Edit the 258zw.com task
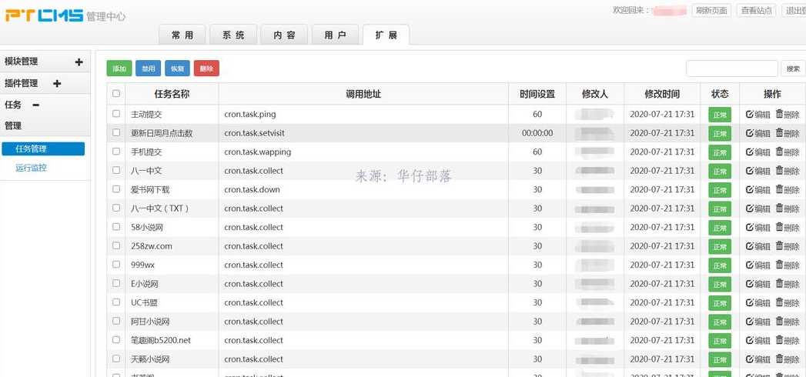This screenshot has width=806, height=377. coord(758,246)
